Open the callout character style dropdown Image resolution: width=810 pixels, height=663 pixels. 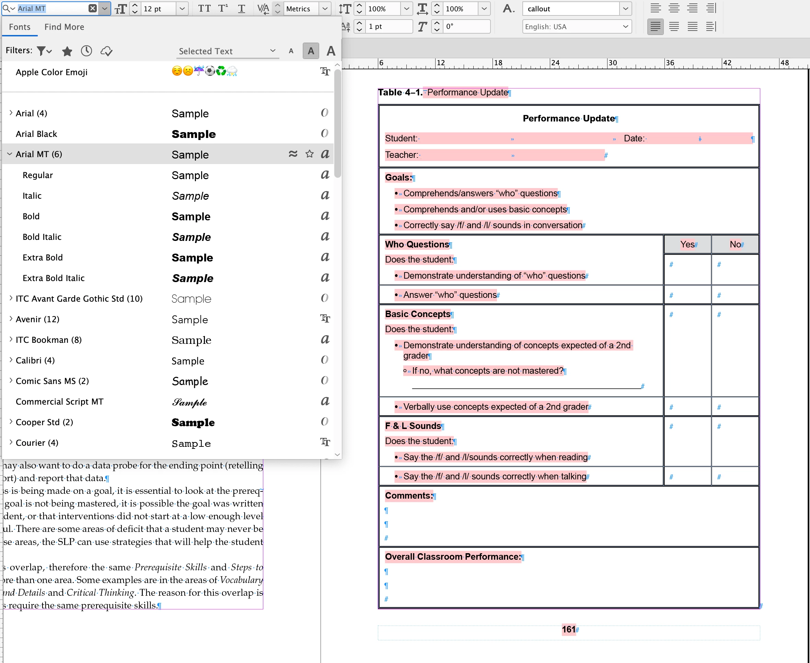(625, 8)
